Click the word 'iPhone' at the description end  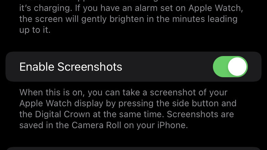pyautogui.click(x=172, y=125)
